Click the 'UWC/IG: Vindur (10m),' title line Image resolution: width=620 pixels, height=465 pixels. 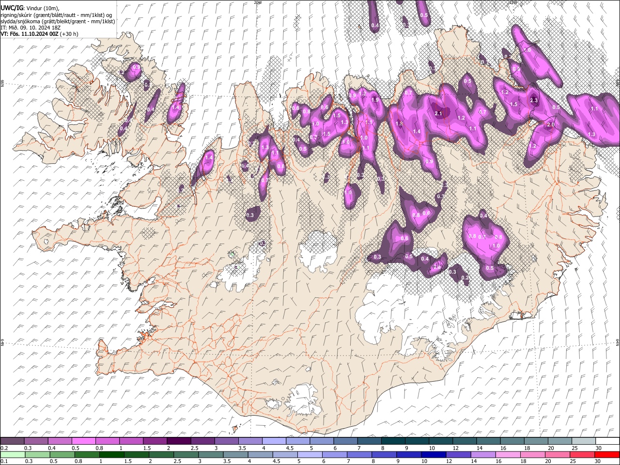[30, 8]
